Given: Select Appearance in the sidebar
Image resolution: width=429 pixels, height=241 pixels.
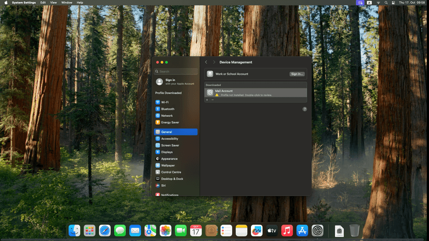Looking at the screenshot, I should 169,159.
